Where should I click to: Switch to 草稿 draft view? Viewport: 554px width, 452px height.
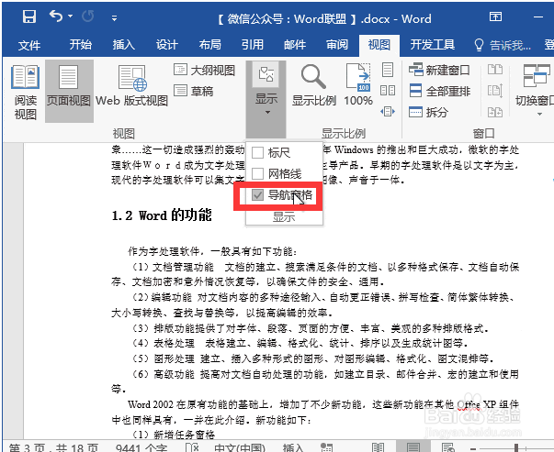[194, 91]
